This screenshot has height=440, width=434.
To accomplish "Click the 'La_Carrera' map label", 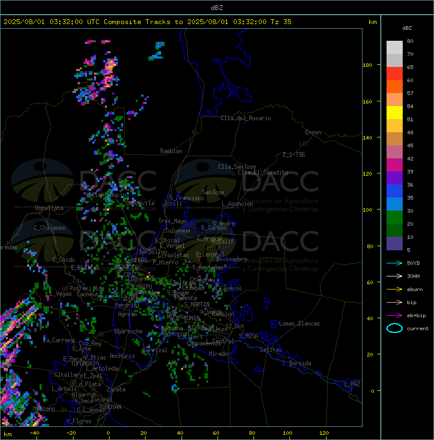I will [x=59, y=340].
